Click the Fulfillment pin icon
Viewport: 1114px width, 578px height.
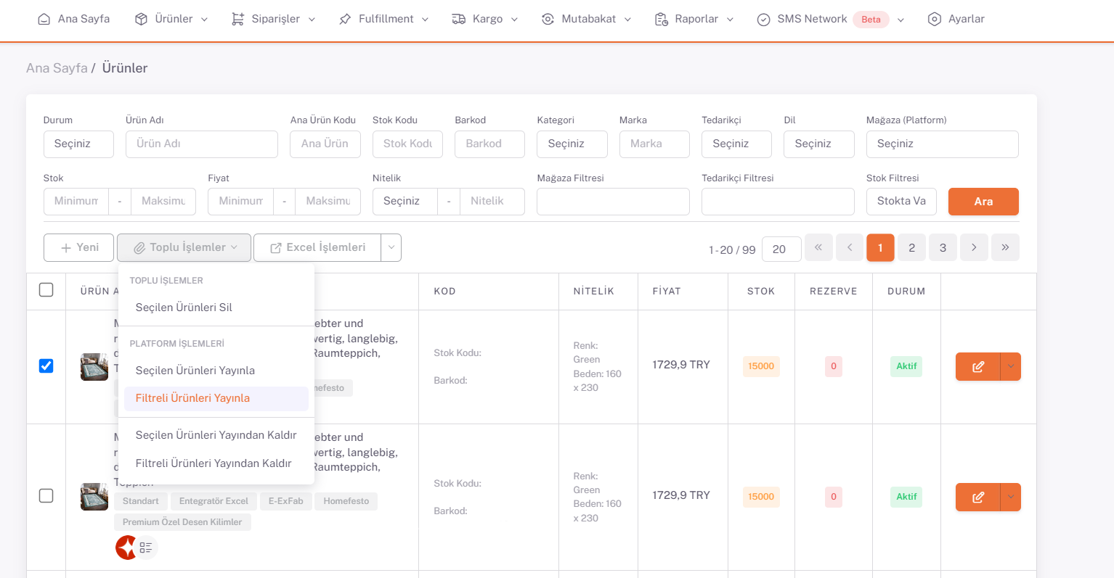point(345,20)
